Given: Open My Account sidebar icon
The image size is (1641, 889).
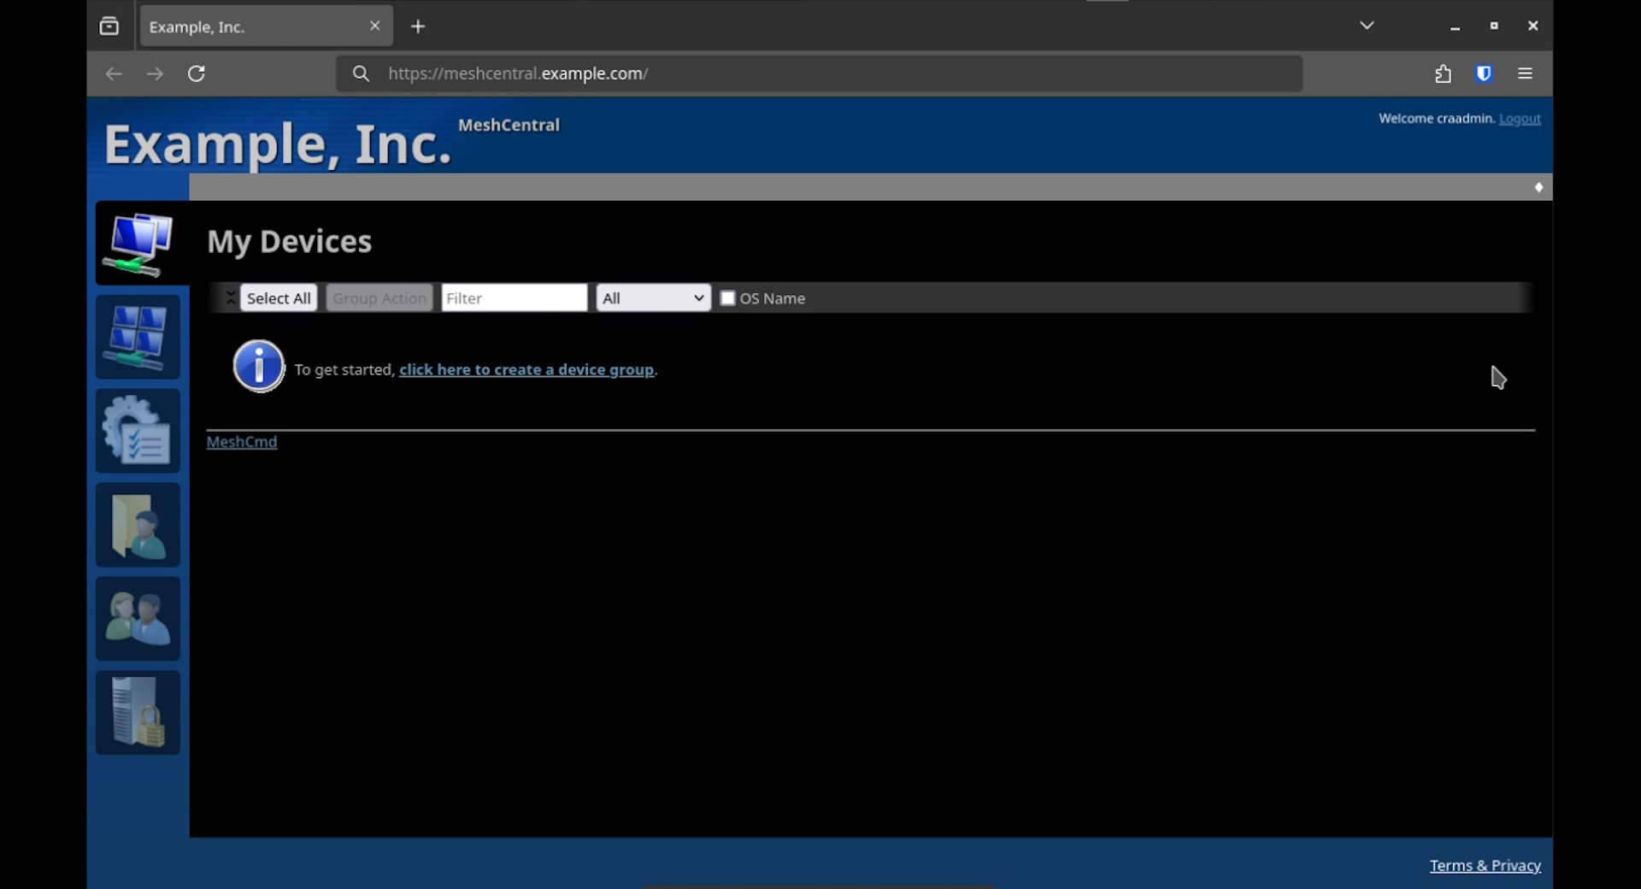Looking at the screenshot, I should [138, 337].
